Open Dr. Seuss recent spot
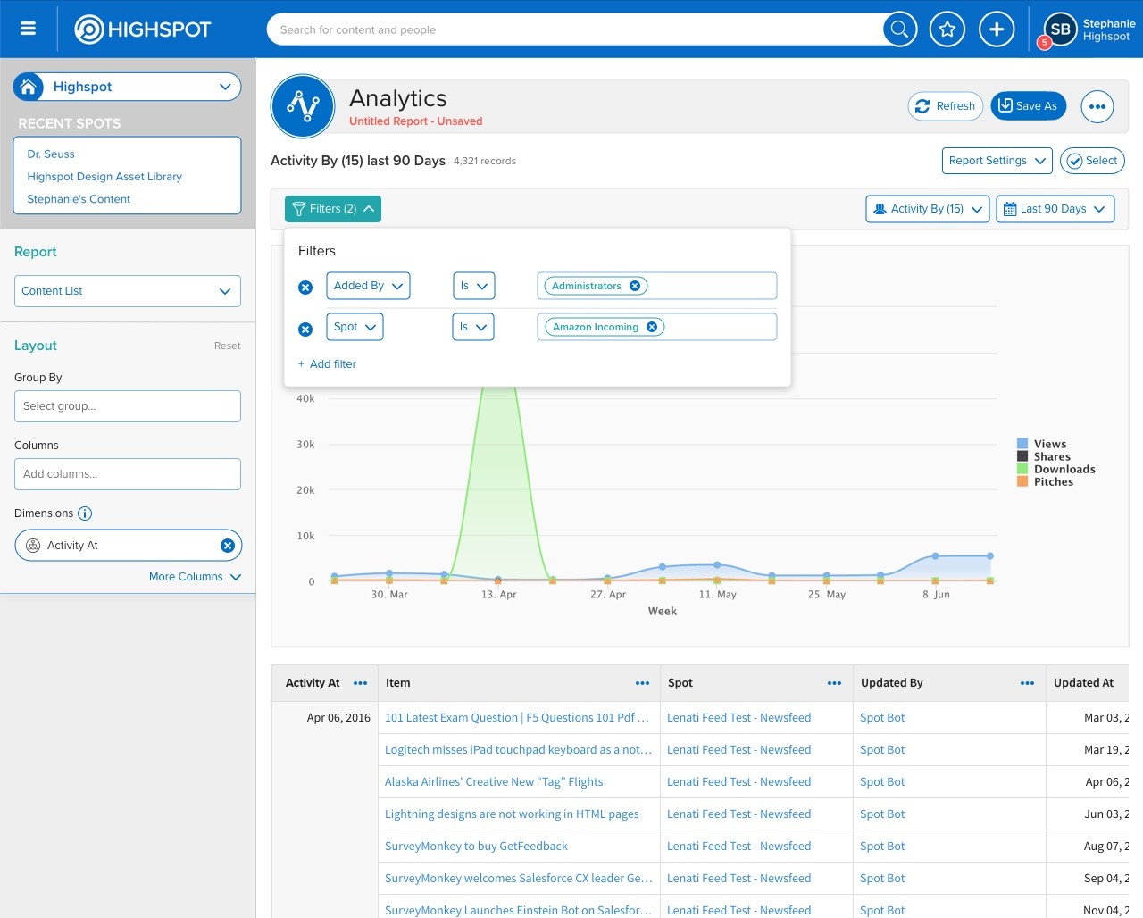The width and height of the screenshot is (1143, 918). (x=51, y=154)
